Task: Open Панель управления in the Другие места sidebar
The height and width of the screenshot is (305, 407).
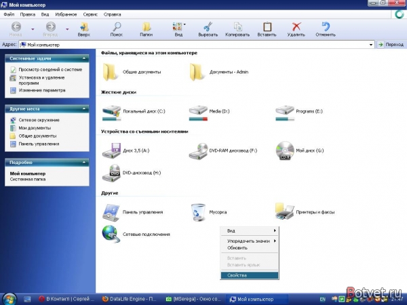Action: (39, 144)
